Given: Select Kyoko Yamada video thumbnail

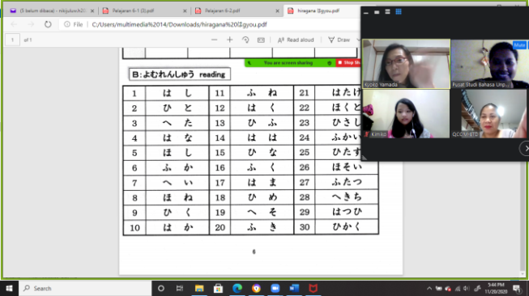Looking at the screenshot, I should coord(406,64).
